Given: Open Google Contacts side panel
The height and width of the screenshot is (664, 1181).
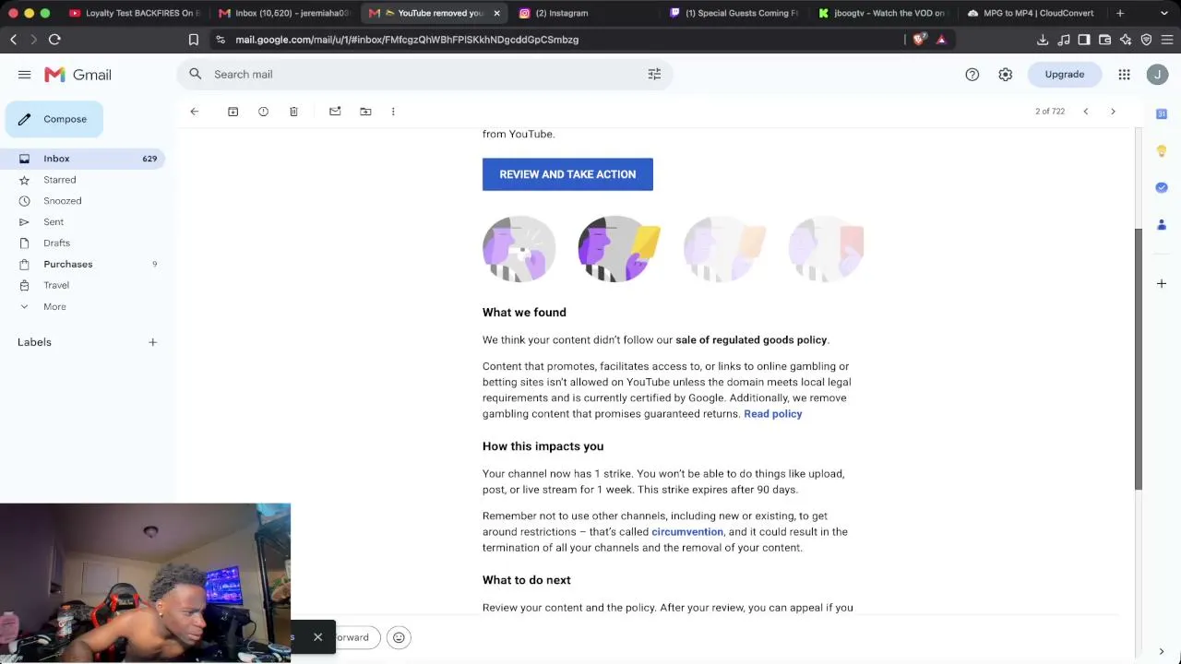Looking at the screenshot, I should [x=1162, y=224].
